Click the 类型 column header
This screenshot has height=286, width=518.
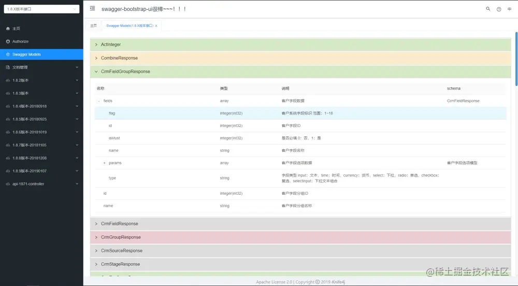click(x=224, y=89)
